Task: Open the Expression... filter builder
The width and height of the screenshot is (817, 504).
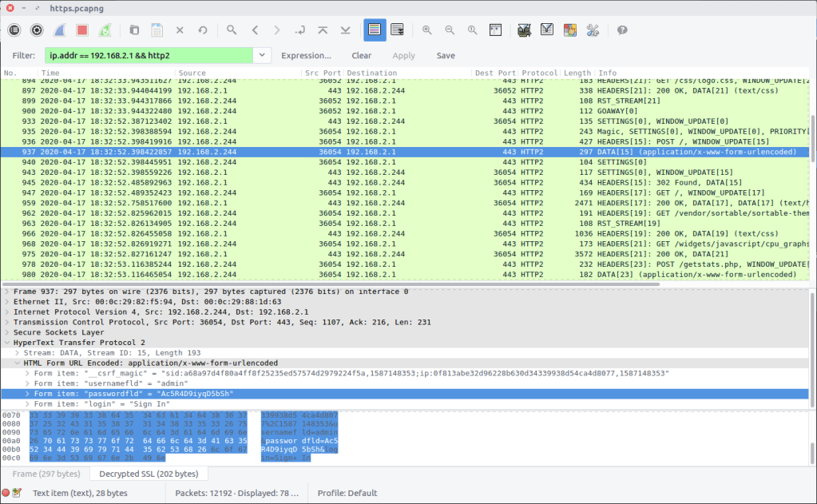Action: coord(306,56)
